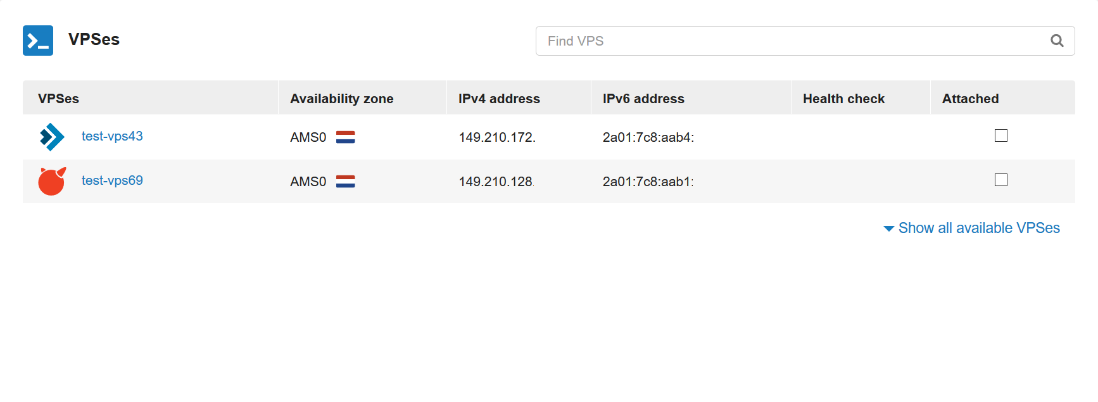Check the Attached box for test-vps69
The image size is (1098, 402).
tap(1000, 180)
